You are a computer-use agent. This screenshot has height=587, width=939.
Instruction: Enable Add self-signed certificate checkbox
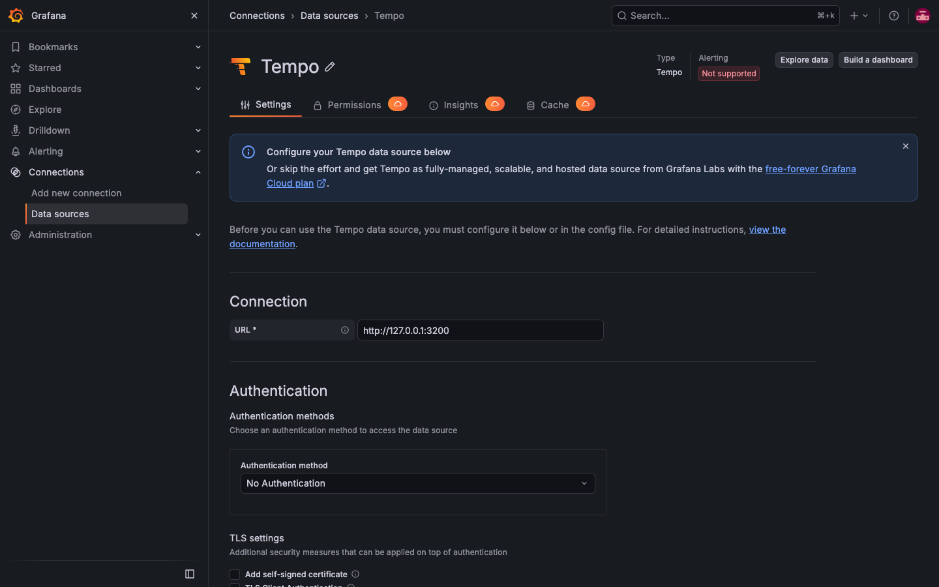[235, 575]
